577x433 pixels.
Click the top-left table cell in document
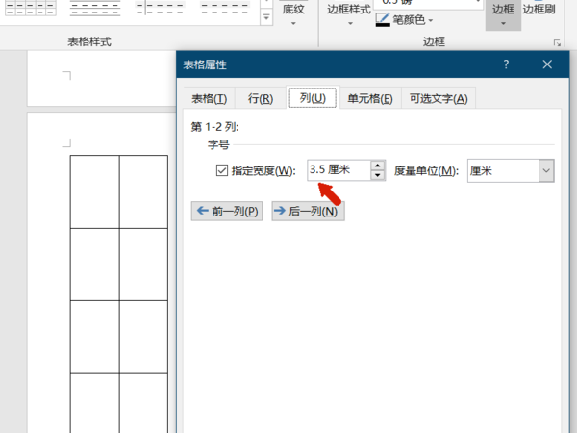pyautogui.click(x=94, y=191)
